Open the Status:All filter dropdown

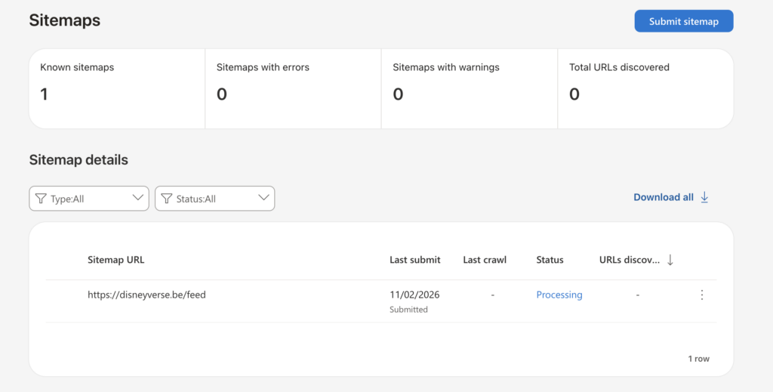214,199
